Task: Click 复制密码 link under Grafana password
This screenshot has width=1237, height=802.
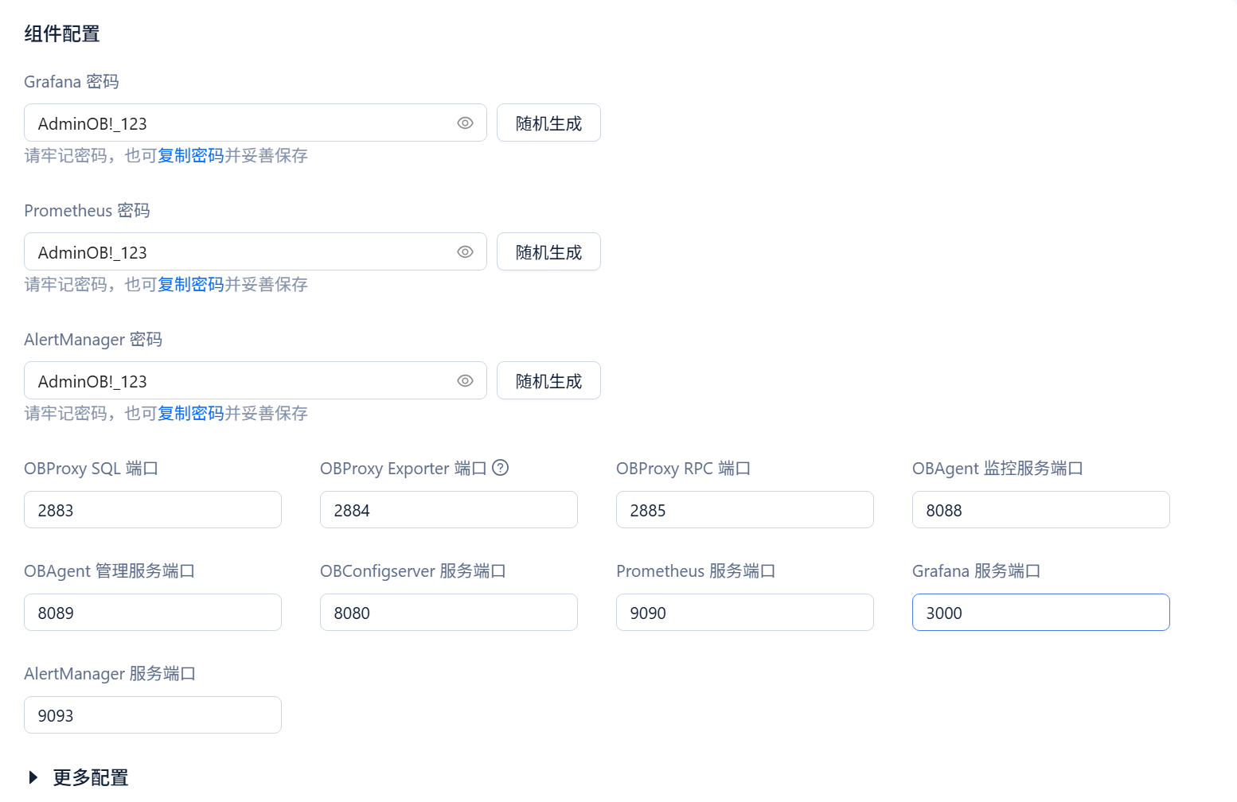Action: 190,156
